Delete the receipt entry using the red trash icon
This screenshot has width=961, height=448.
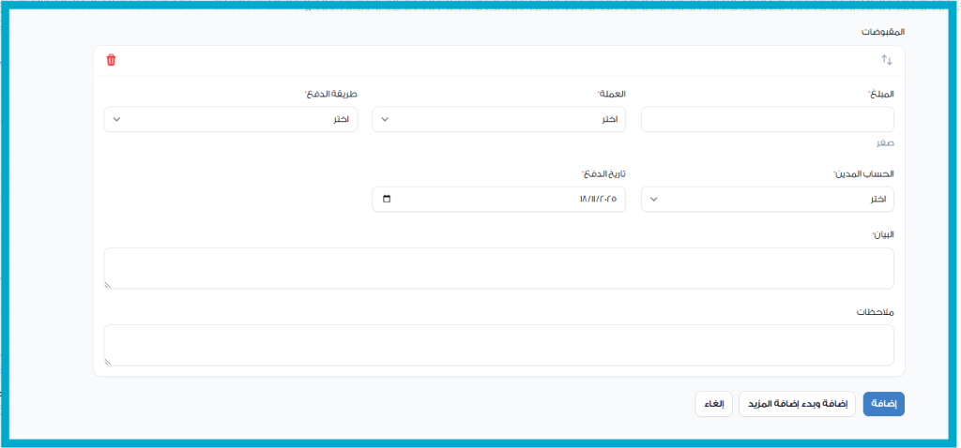click(111, 60)
